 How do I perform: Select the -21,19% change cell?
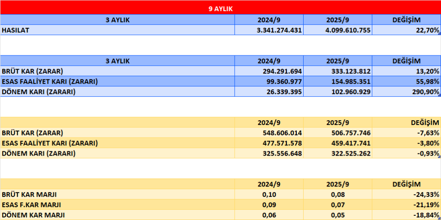coord(407,205)
